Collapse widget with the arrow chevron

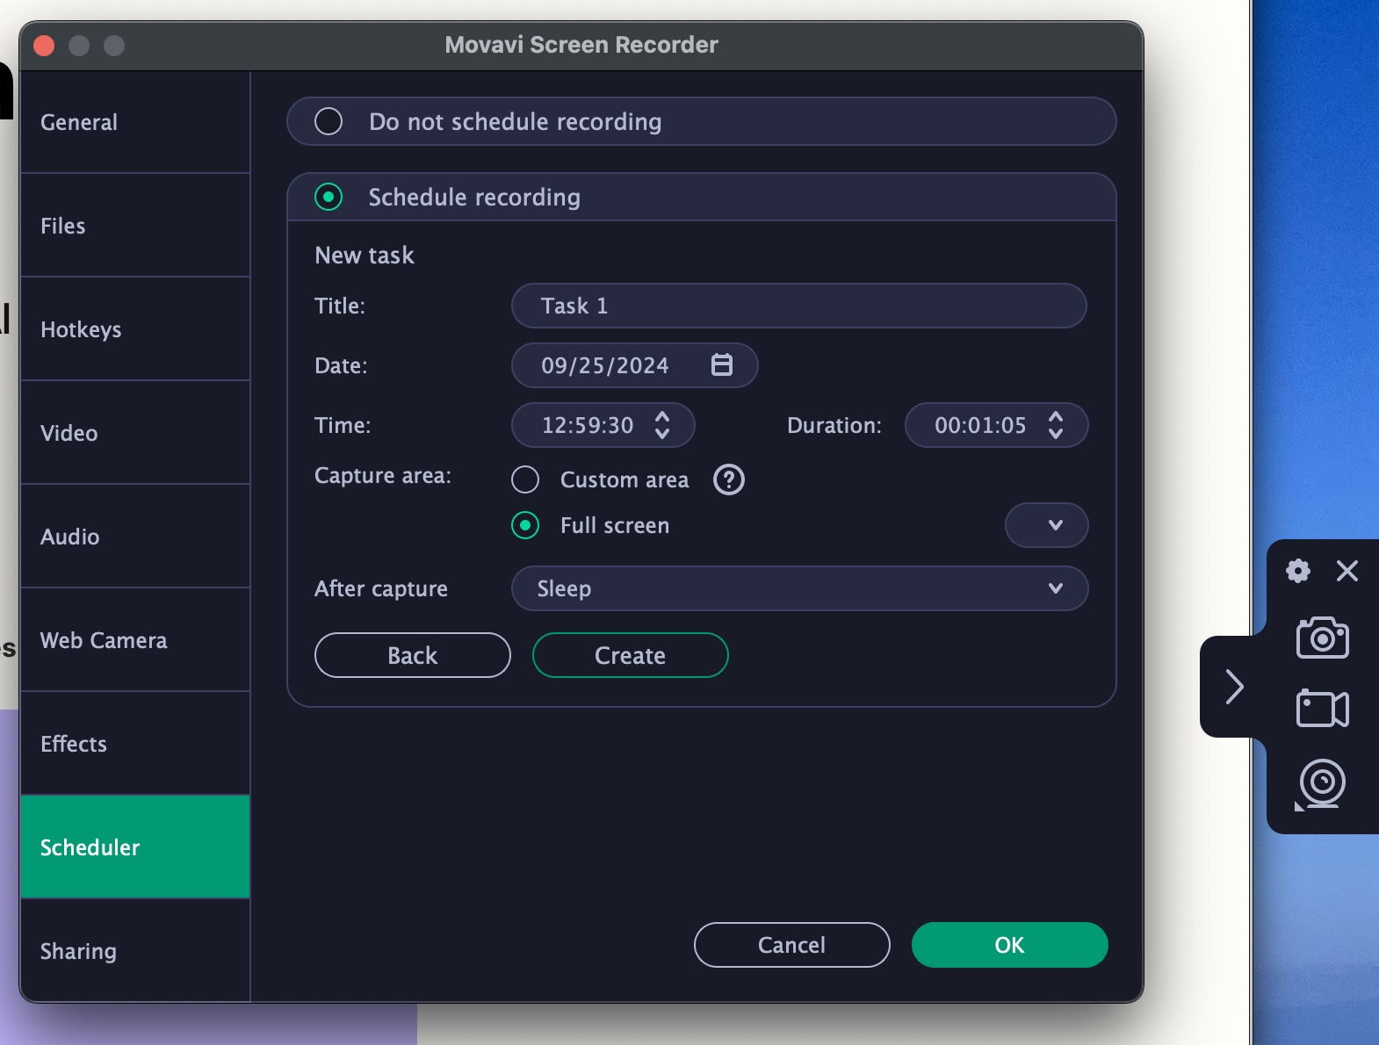[1234, 687]
